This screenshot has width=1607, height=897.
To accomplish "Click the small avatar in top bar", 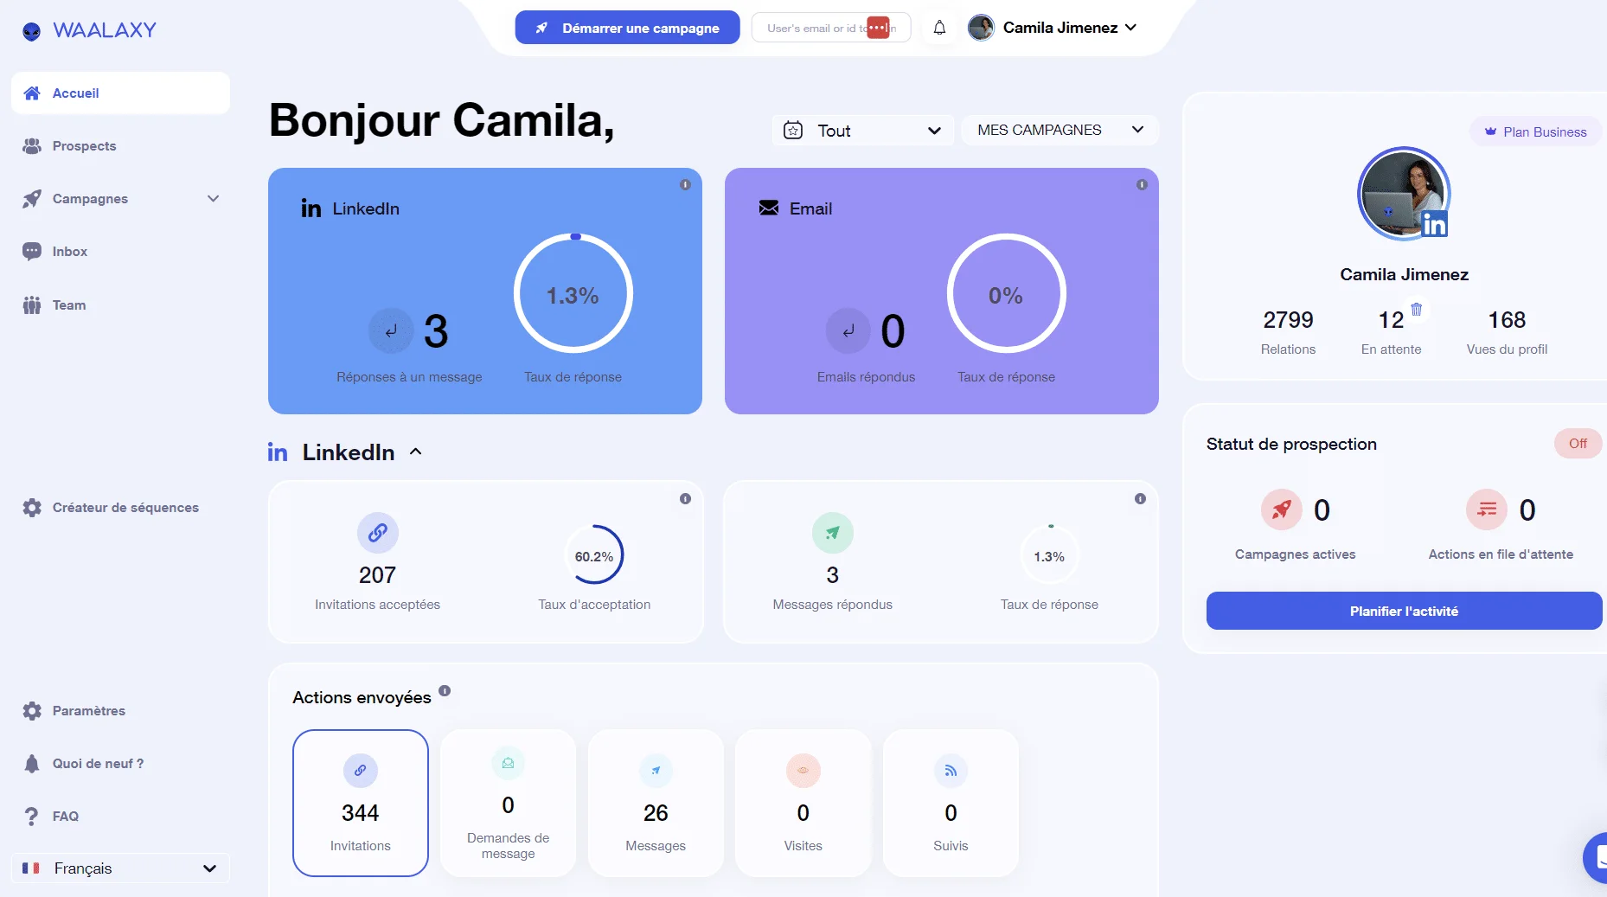I will [x=981, y=28].
